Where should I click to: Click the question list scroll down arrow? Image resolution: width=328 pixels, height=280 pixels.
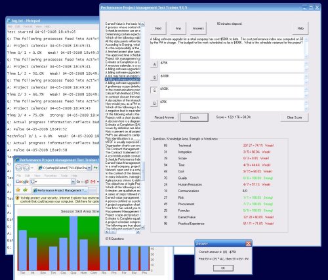(142, 228)
